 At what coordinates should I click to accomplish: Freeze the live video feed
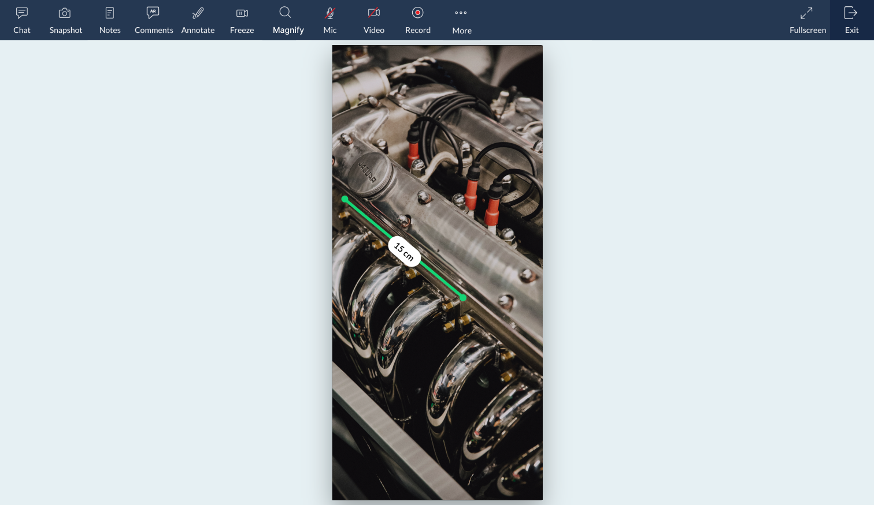(242, 20)
